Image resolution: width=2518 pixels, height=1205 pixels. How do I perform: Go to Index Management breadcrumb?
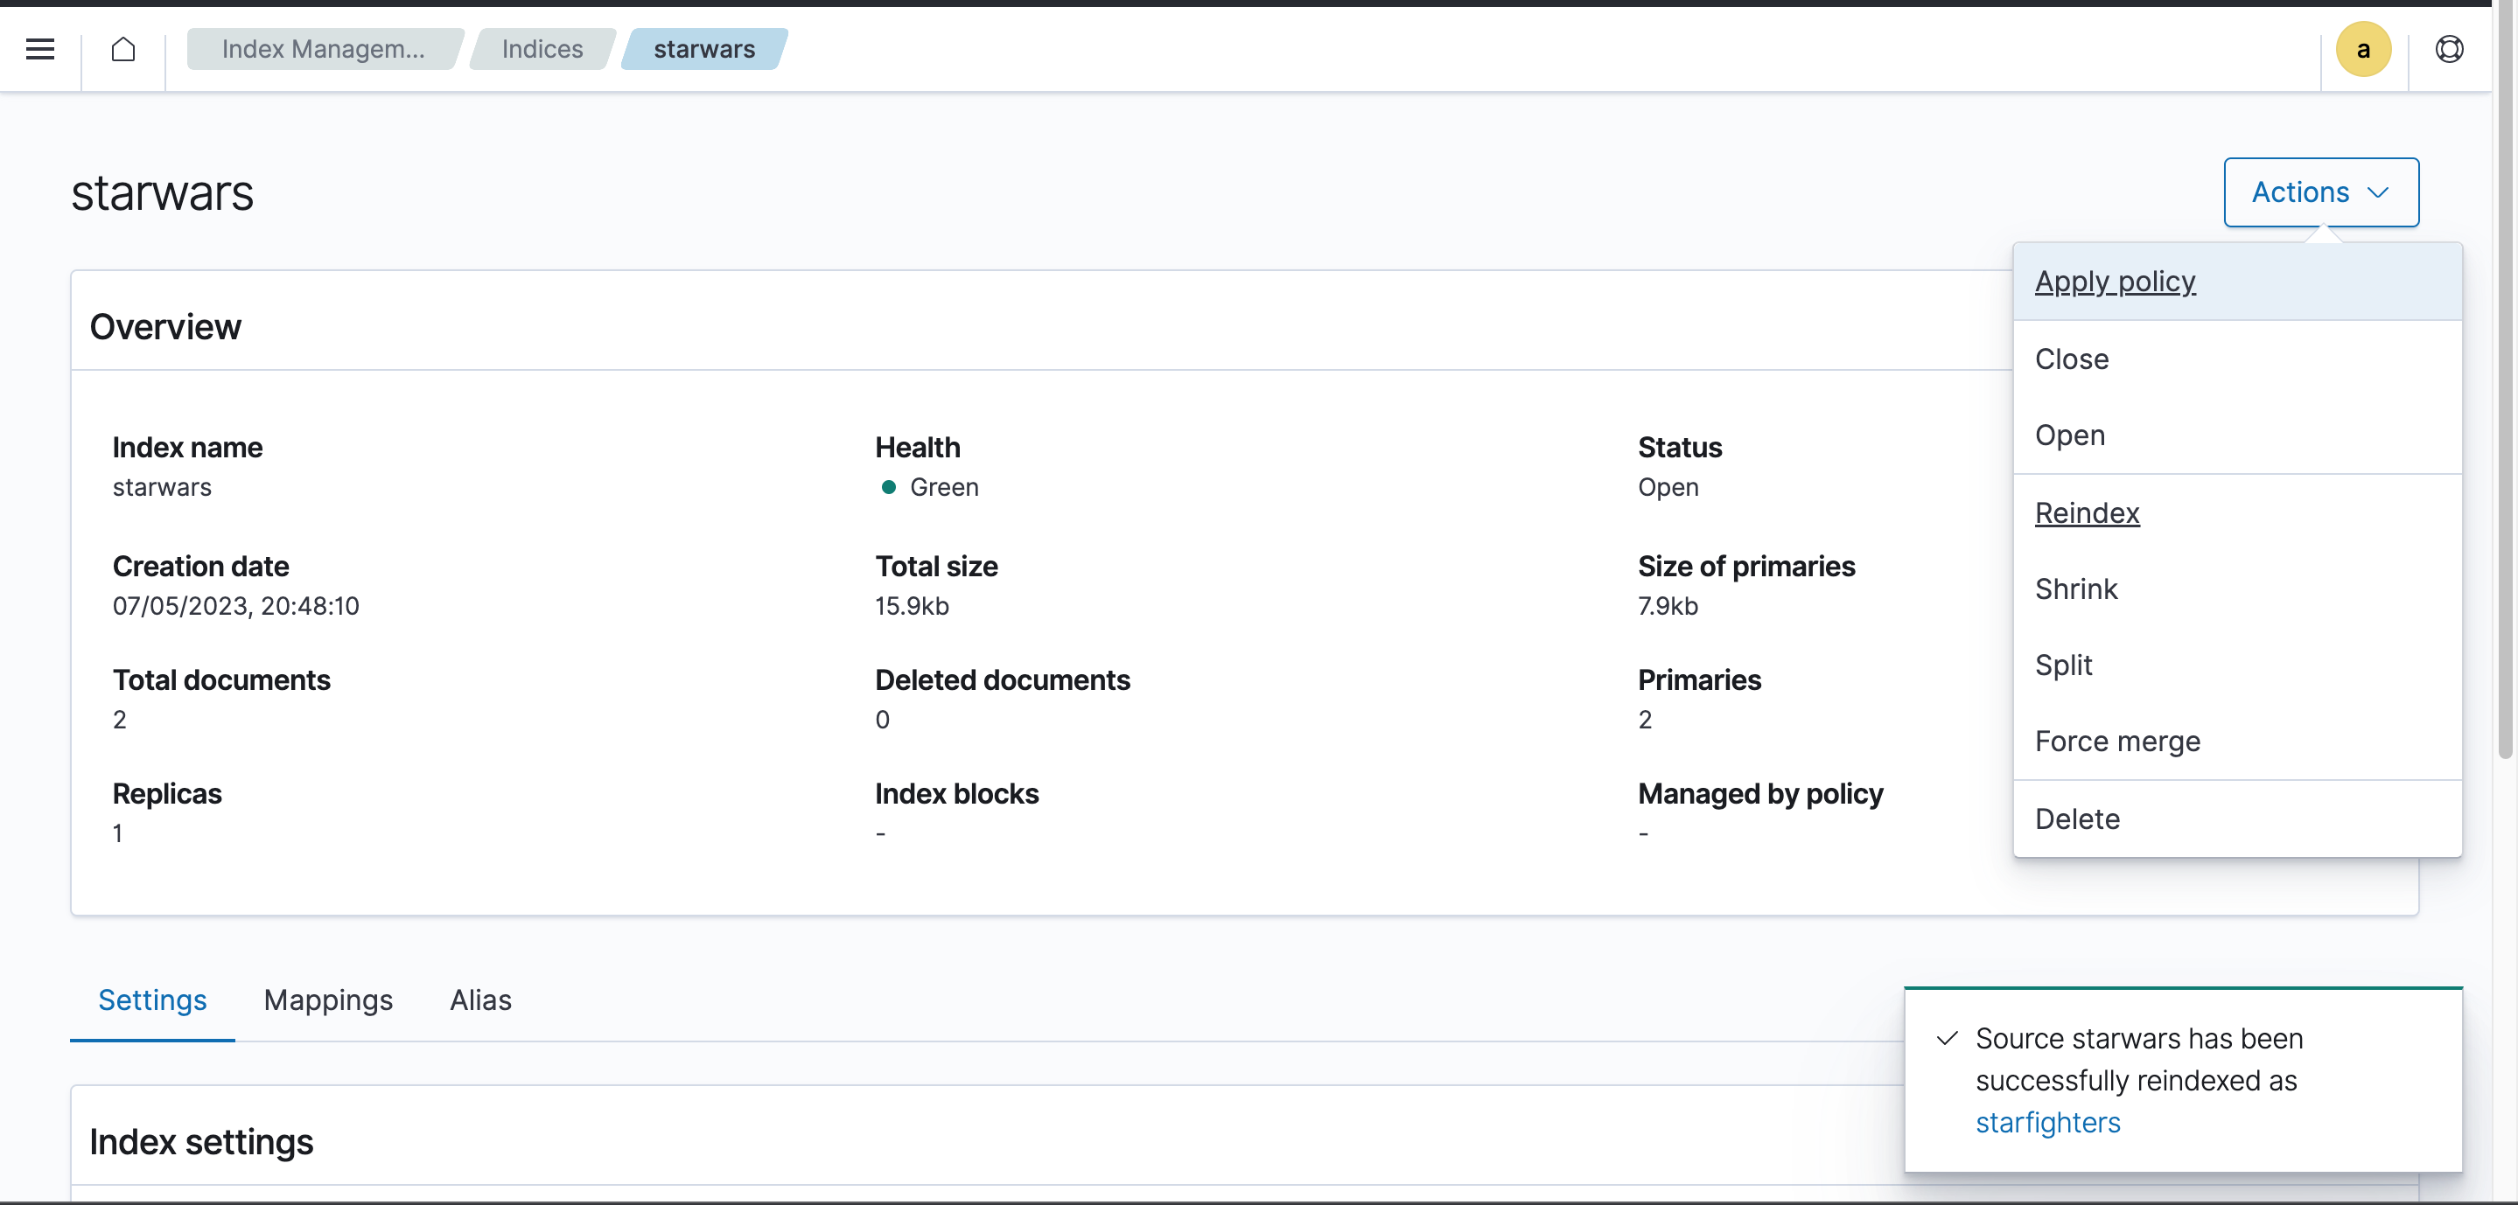pyautogui.click(x=323, y=49)
